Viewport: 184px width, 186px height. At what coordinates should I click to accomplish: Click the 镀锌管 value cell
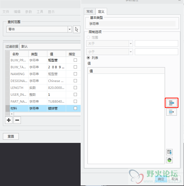point(56,108)
